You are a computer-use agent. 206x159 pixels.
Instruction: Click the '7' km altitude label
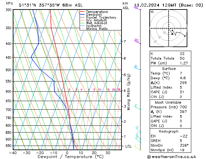124,42
